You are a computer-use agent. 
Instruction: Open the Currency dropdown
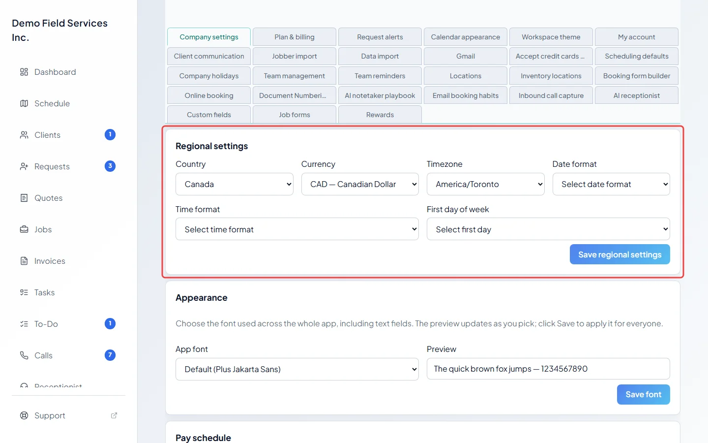pyautogui.click(x=360, y=184)
